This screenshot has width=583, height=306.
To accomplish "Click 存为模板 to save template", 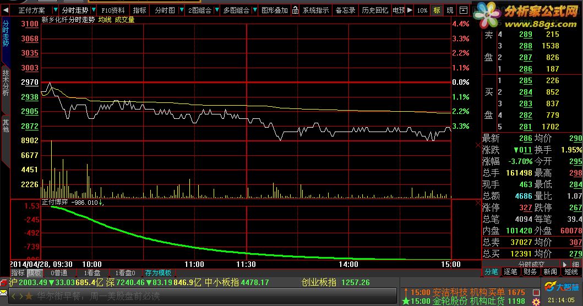I will [x=158, y=273].
